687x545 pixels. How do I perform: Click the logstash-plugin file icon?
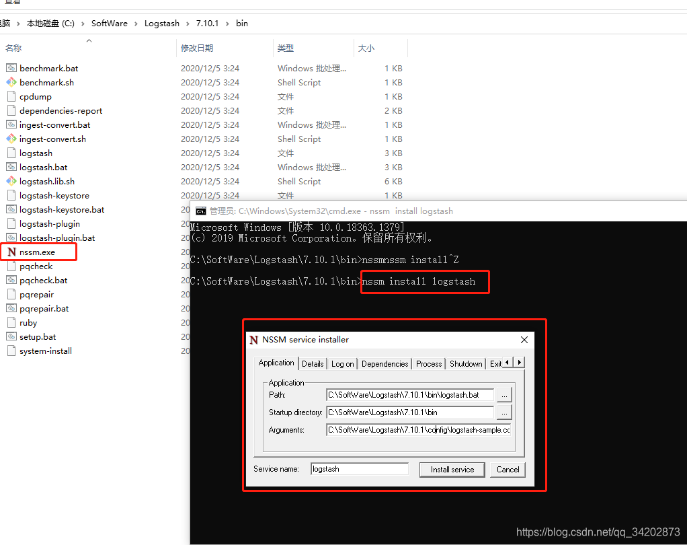[11, 223]
